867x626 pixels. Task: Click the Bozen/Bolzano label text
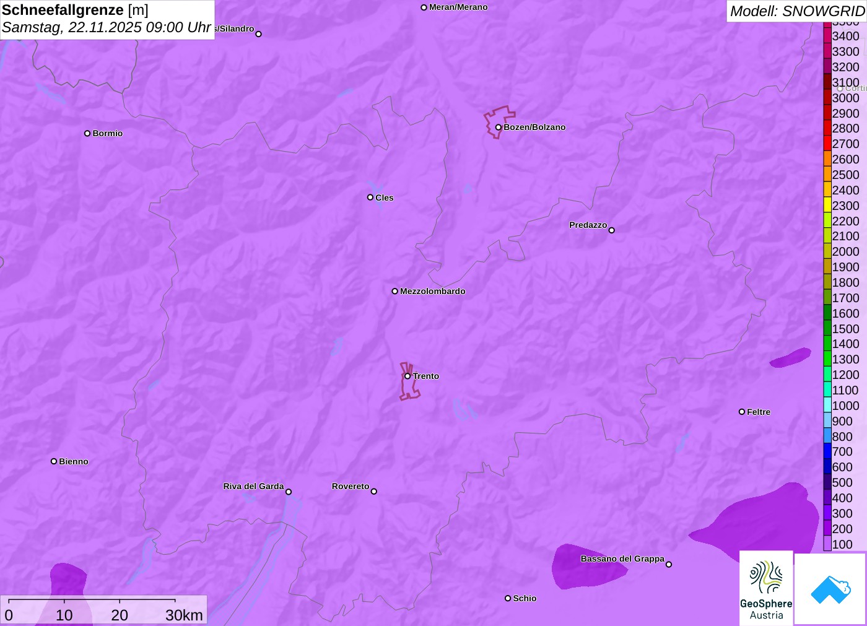coord(534,127)
